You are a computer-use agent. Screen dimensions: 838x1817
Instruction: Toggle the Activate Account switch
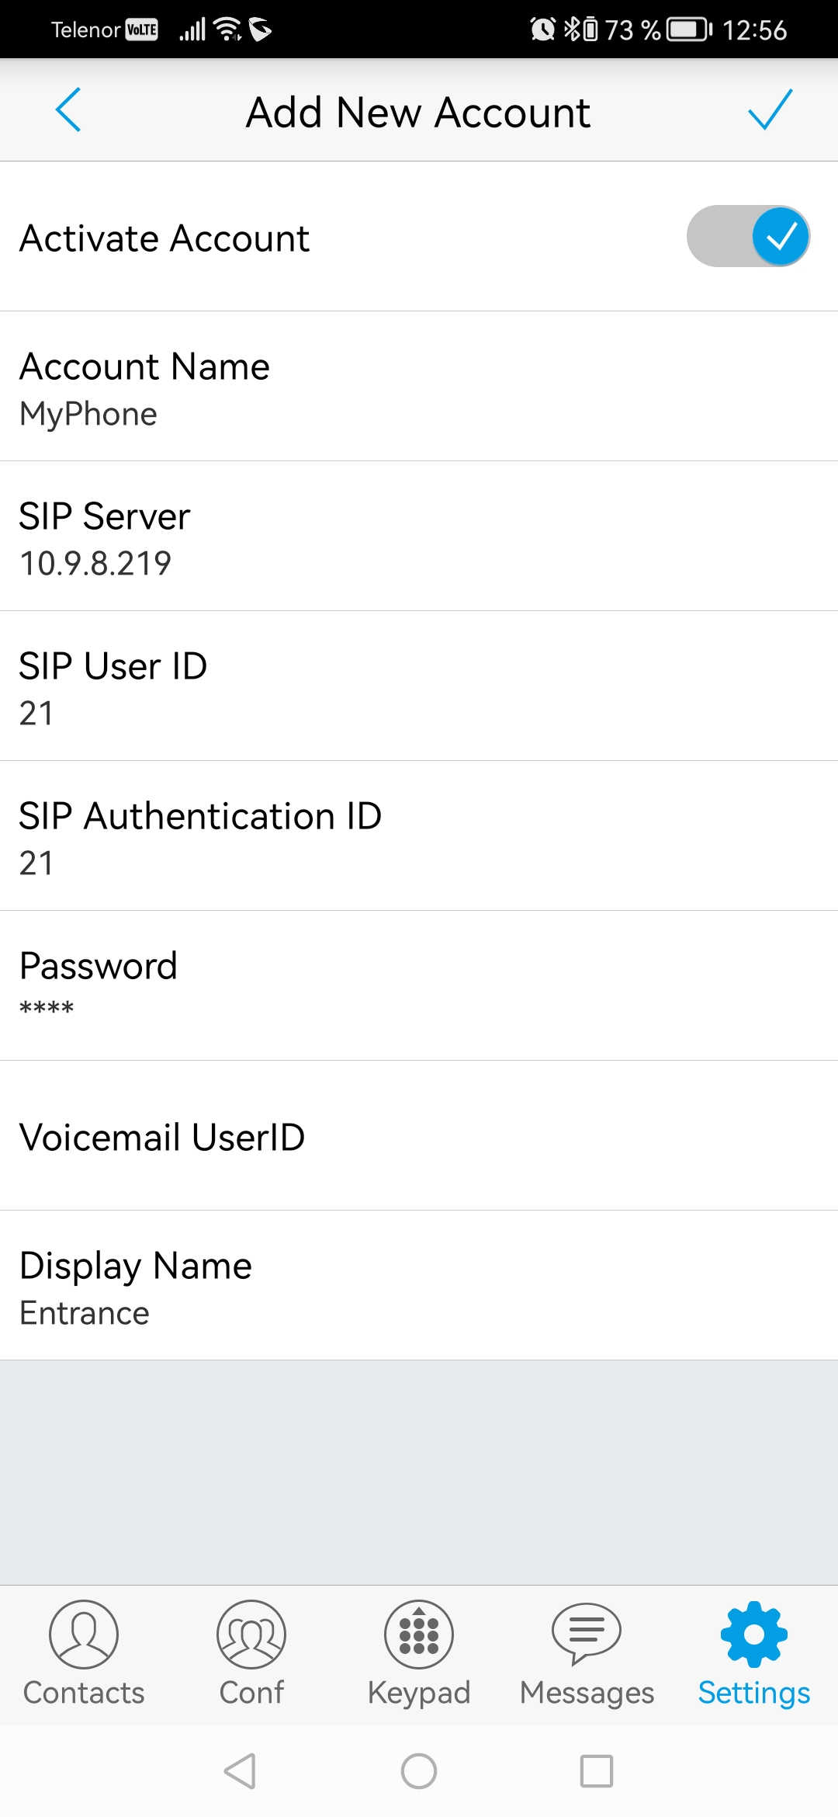tap(748, 236)
